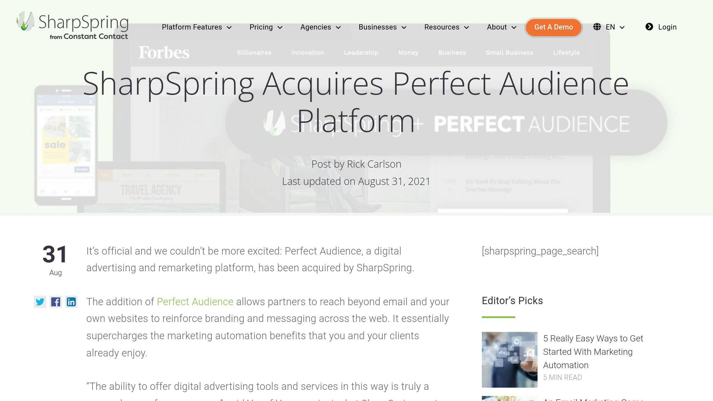Click the Login link
This screenshot has height=401, width=713.
[x=667, y=27]
